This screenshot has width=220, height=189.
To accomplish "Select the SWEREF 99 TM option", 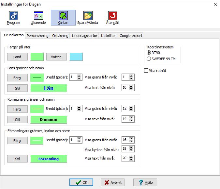I will point(161,59).
